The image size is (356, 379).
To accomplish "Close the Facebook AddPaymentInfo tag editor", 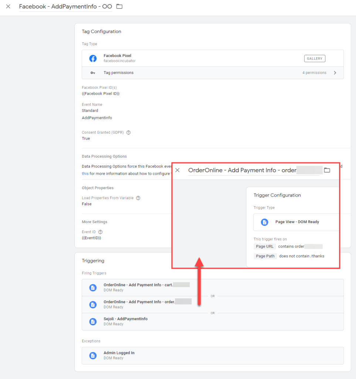I will pyautogui.click(x=8, y=7).
